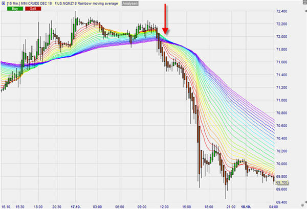Click the small pin icon at bottom-right corner
307x209 pixels.
click(x=302, y=205)
